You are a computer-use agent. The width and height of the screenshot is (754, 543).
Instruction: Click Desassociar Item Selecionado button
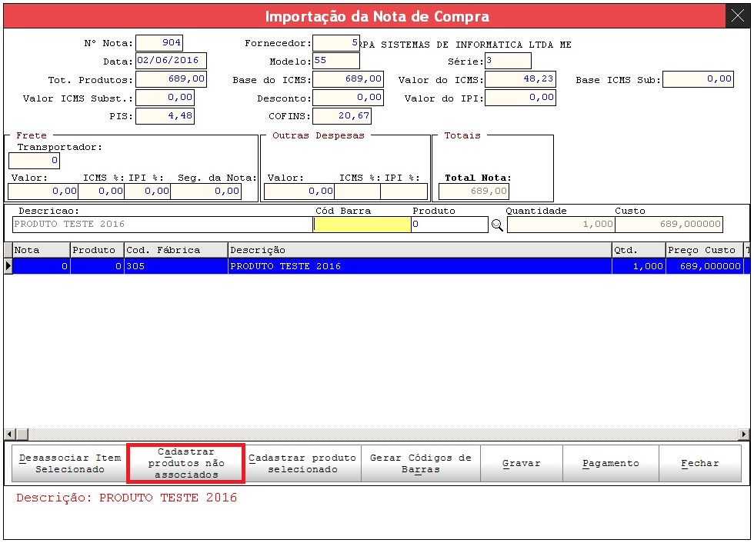[70, 463]
